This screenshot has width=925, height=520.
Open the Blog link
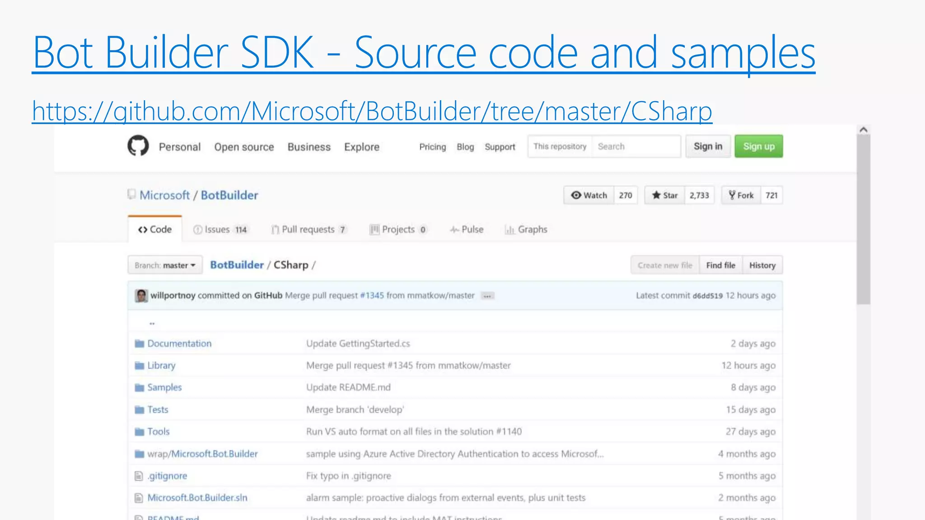465,147
